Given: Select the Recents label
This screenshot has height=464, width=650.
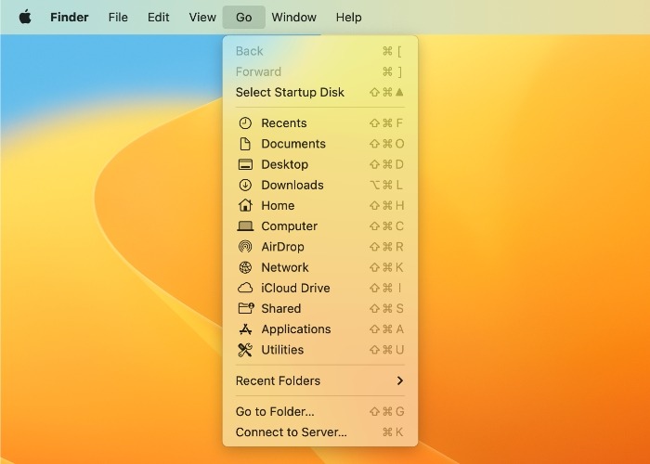Looking at the screenshot, I should (284, 123).
